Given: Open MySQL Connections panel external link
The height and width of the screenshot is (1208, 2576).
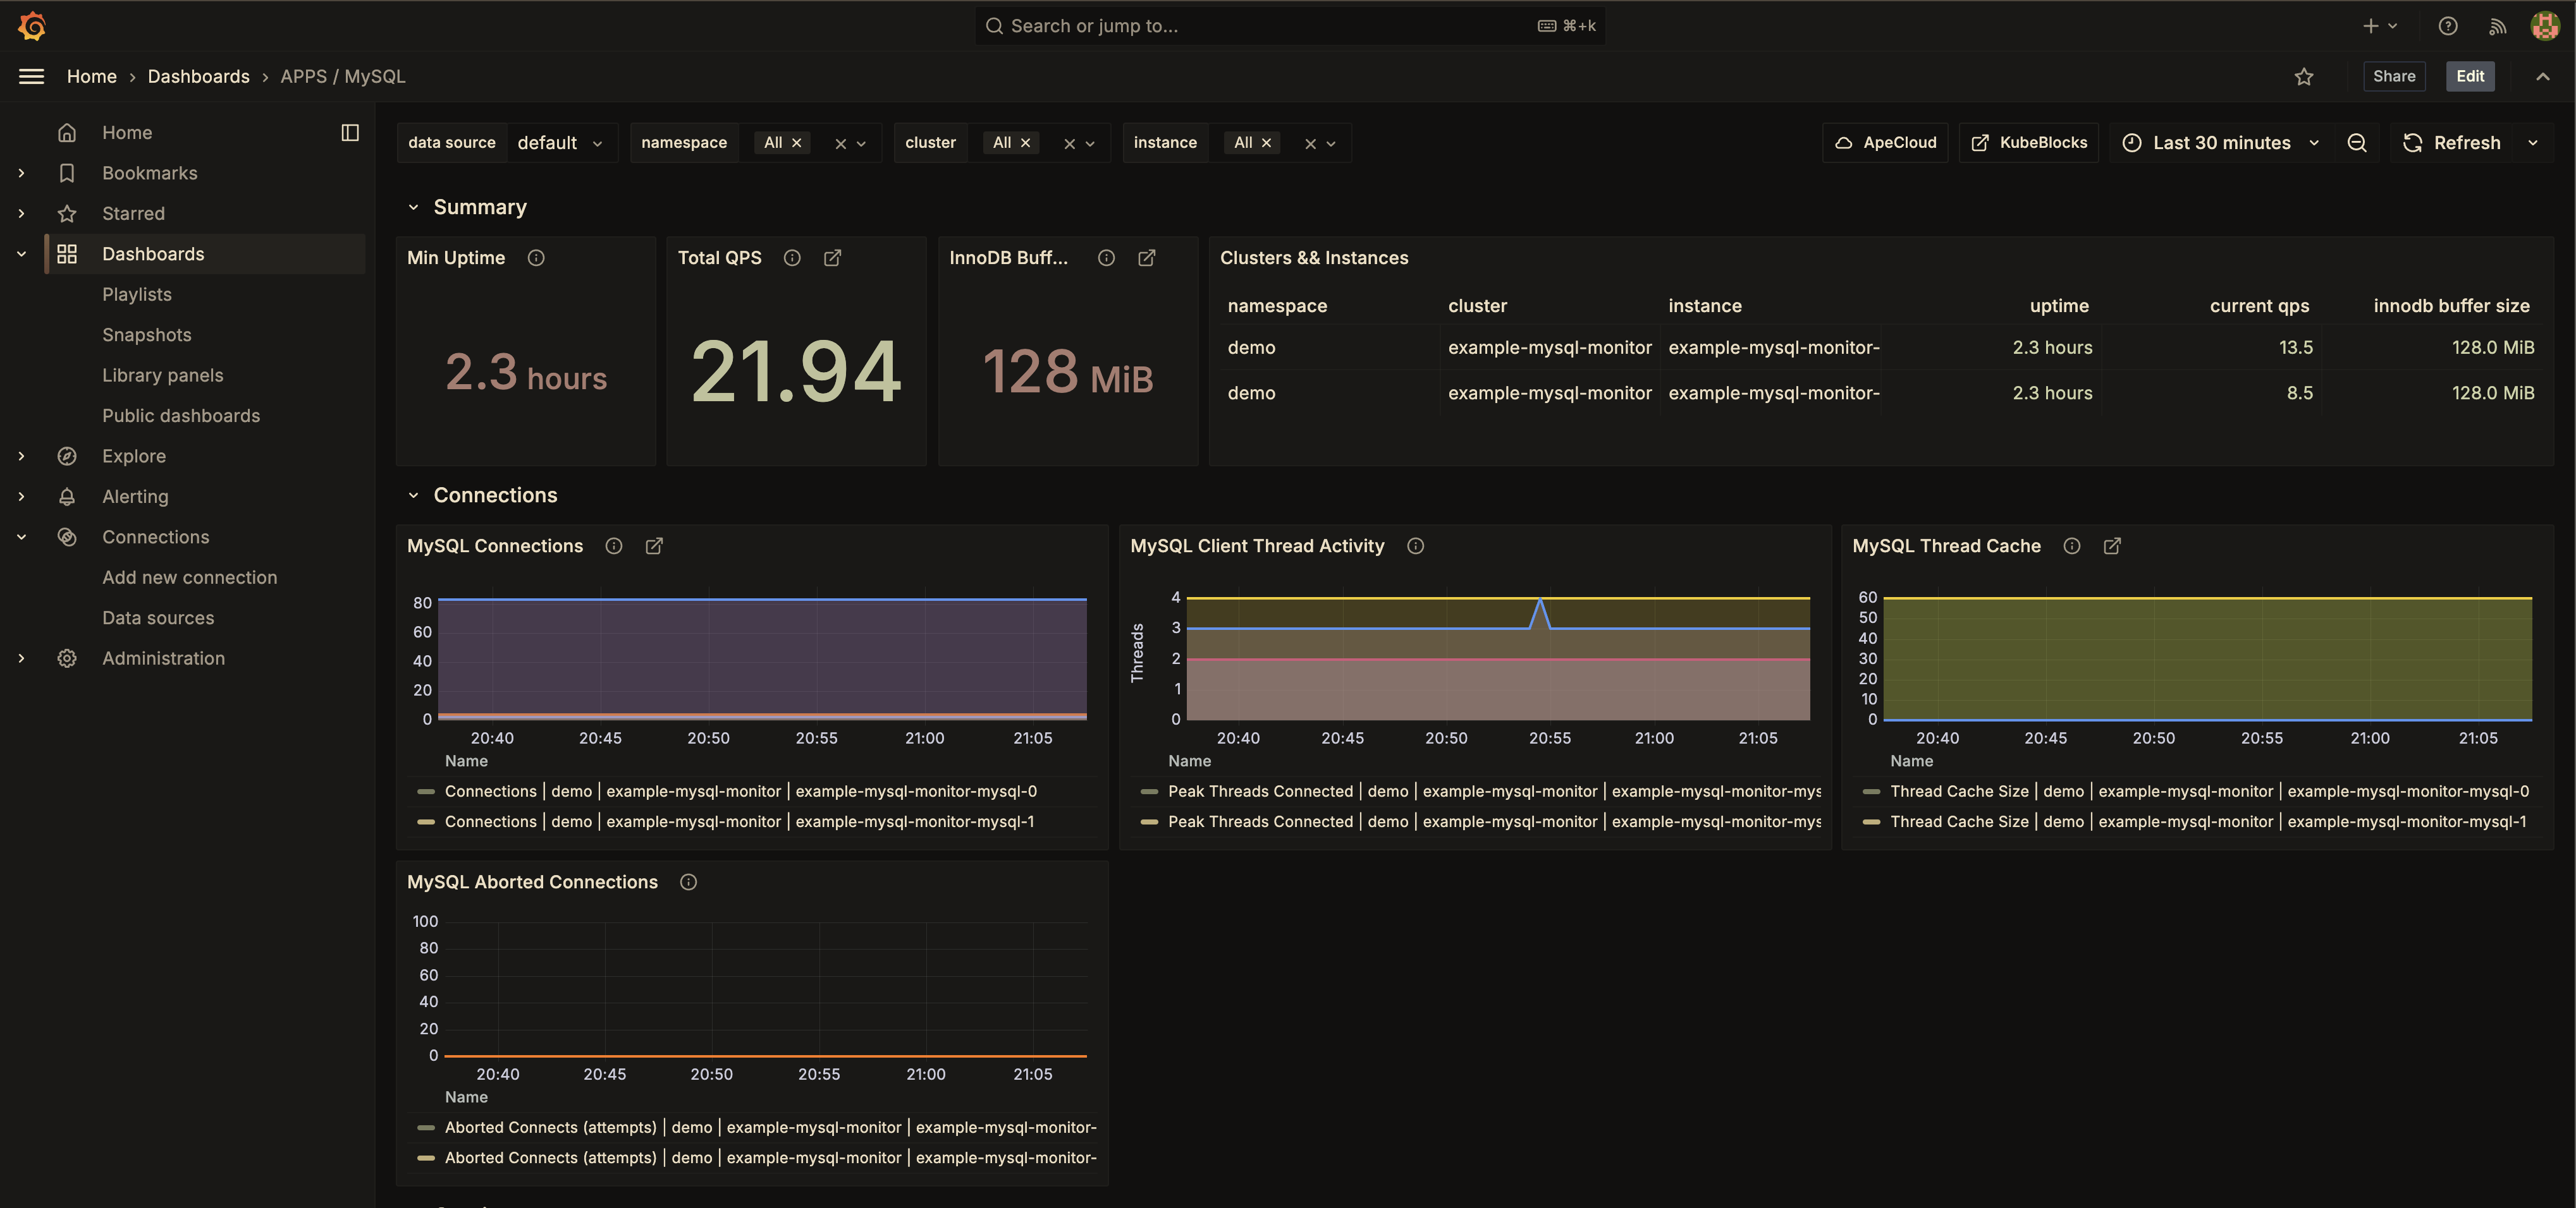Looking at the screenshot, I should (654, 545).
